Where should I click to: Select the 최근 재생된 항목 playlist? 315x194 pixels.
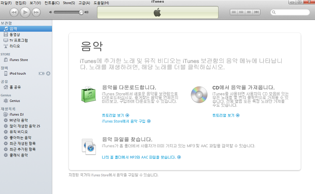(26, 144)
